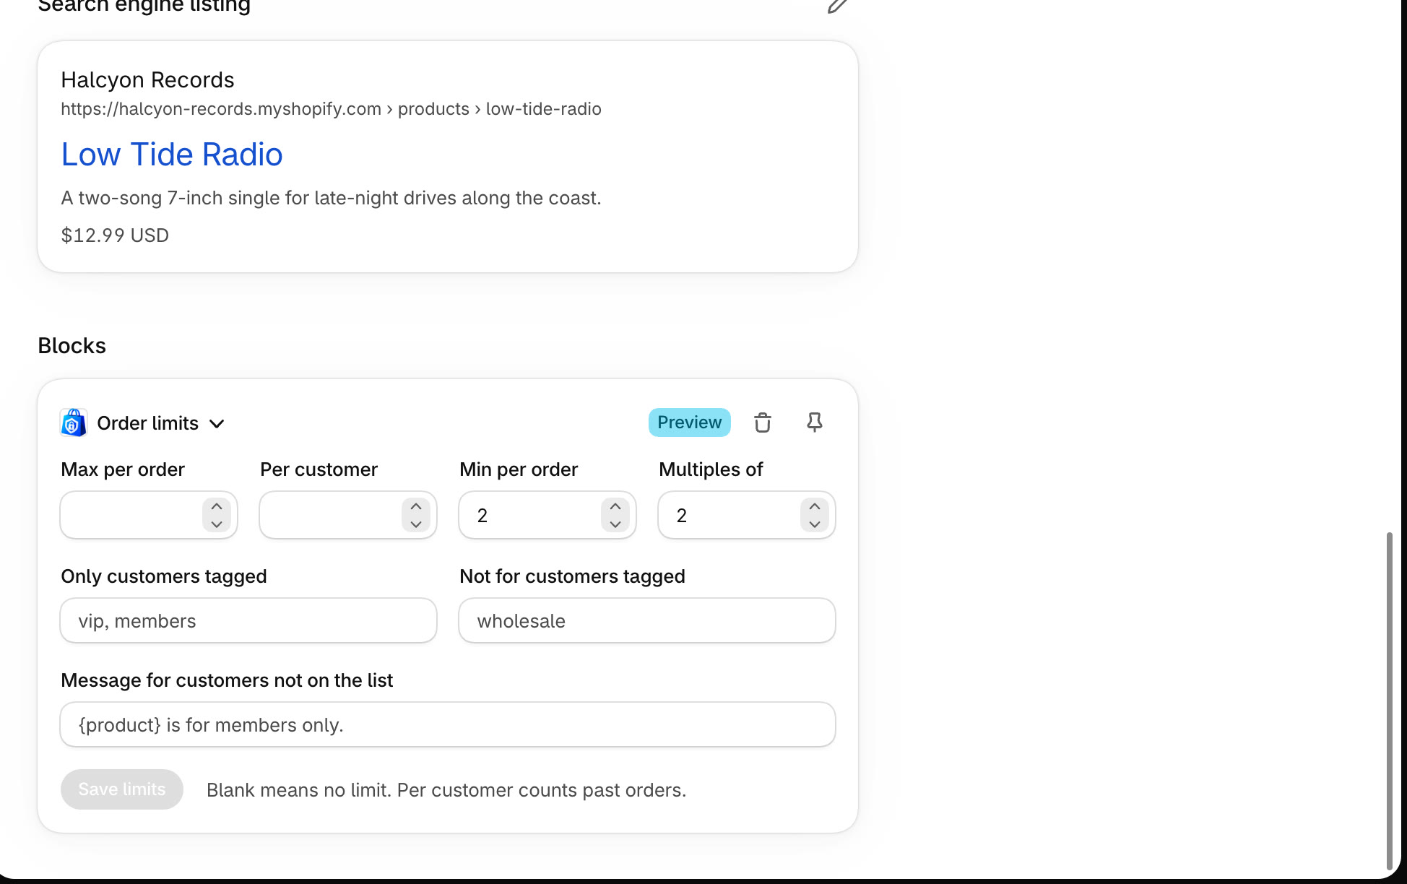Viewport: 1407px width, 884px height.
Task: Decrease the Multiples of value
Action: point(815,524)
